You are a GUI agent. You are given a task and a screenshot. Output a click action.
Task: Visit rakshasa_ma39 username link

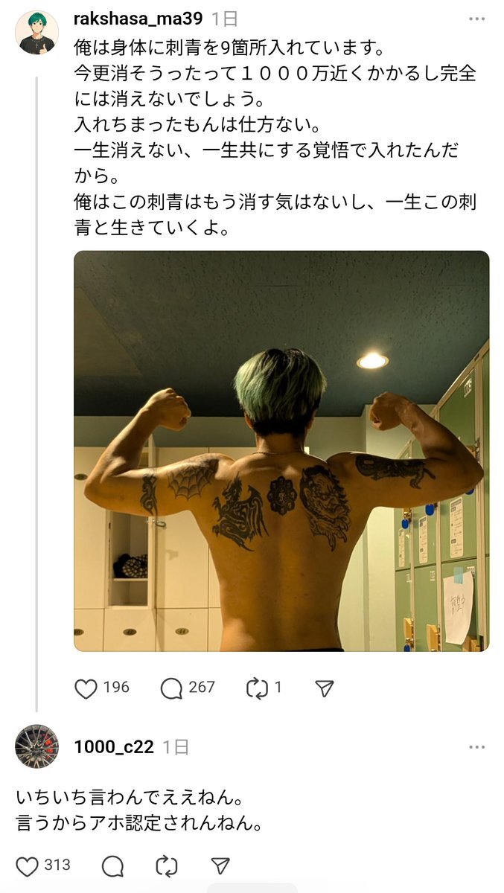point(138,19)
